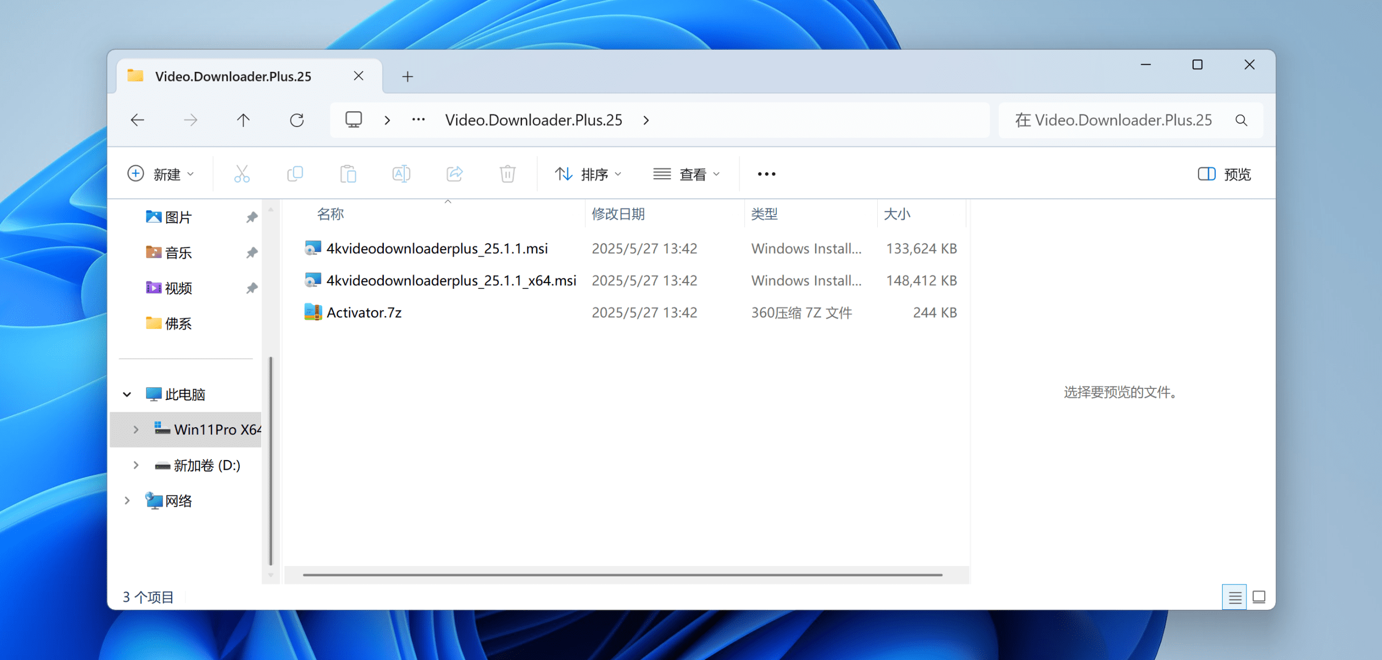Open the three-dot more options menu

tap(767, 174)
